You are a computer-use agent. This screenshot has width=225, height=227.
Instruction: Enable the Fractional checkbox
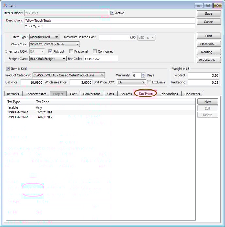(x=71, y=51)
